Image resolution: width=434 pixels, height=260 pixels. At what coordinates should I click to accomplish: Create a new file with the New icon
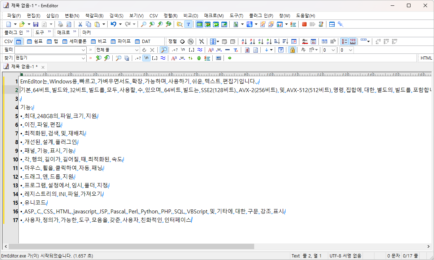[9, 24]
